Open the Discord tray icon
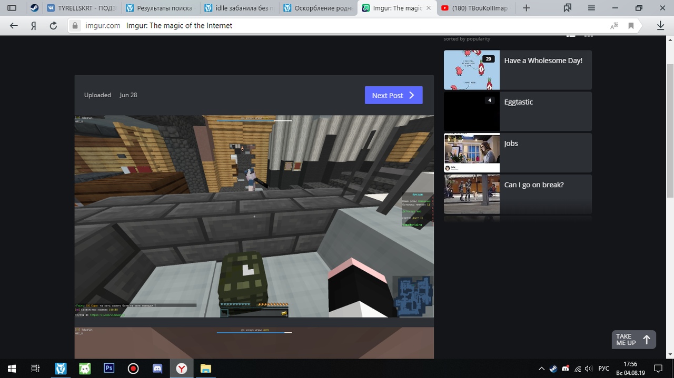 pyautogui.click(x=566, y=369)
